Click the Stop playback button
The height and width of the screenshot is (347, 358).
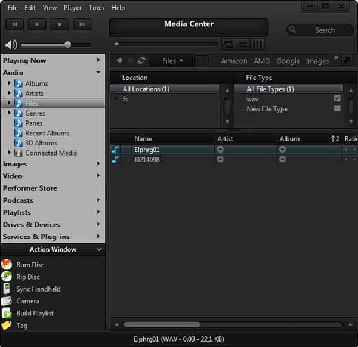tap(60, 24)
